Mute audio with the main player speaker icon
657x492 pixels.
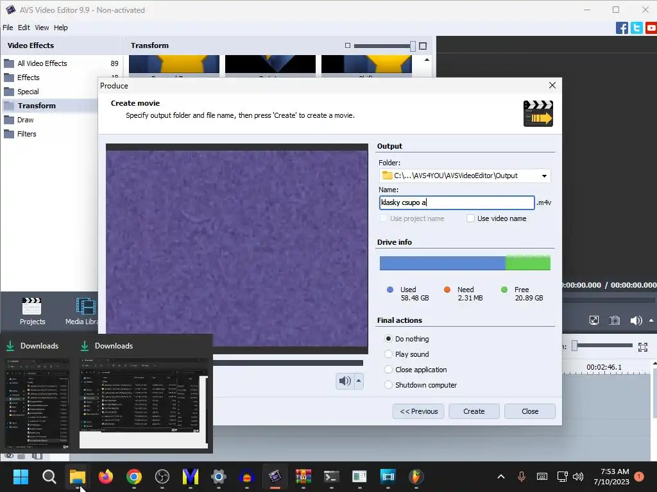pyautogui.click(x=636, y=320)
